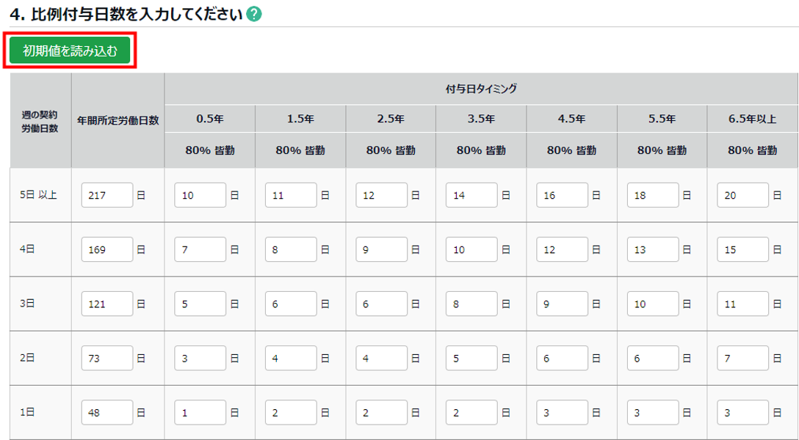The image size is (799, 440).
Task: Click the 3.5年 column header
Action: click(x=482, y=119)
